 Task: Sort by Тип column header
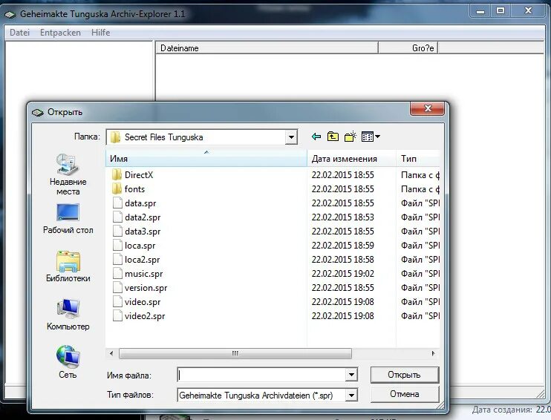pyautogui.click(x=418, y=158)
